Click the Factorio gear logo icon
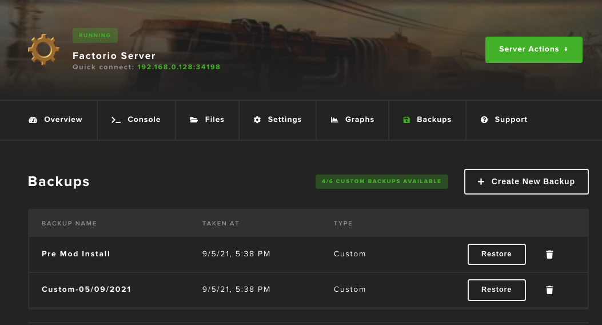 coord(43,50)
